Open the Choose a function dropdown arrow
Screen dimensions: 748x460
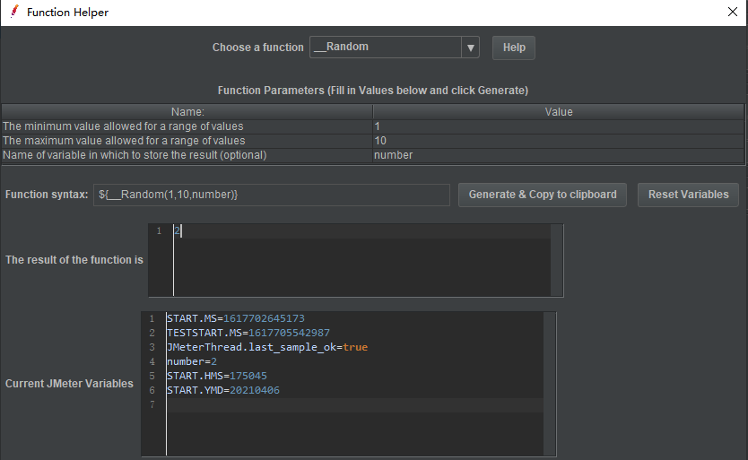pos(470,48)
